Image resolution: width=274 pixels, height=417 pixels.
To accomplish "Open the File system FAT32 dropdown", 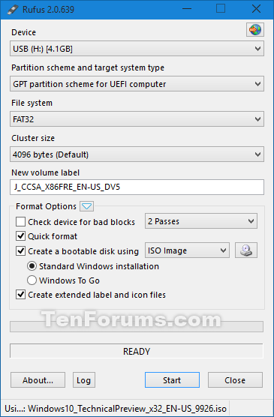I will click(137, 119).
